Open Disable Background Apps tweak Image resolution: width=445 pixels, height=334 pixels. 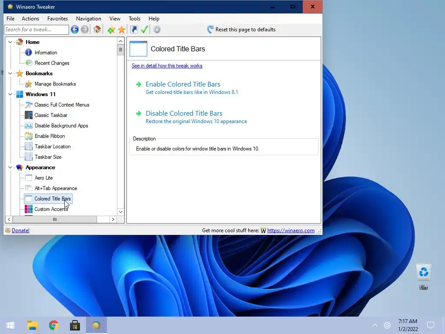[61, 126]
